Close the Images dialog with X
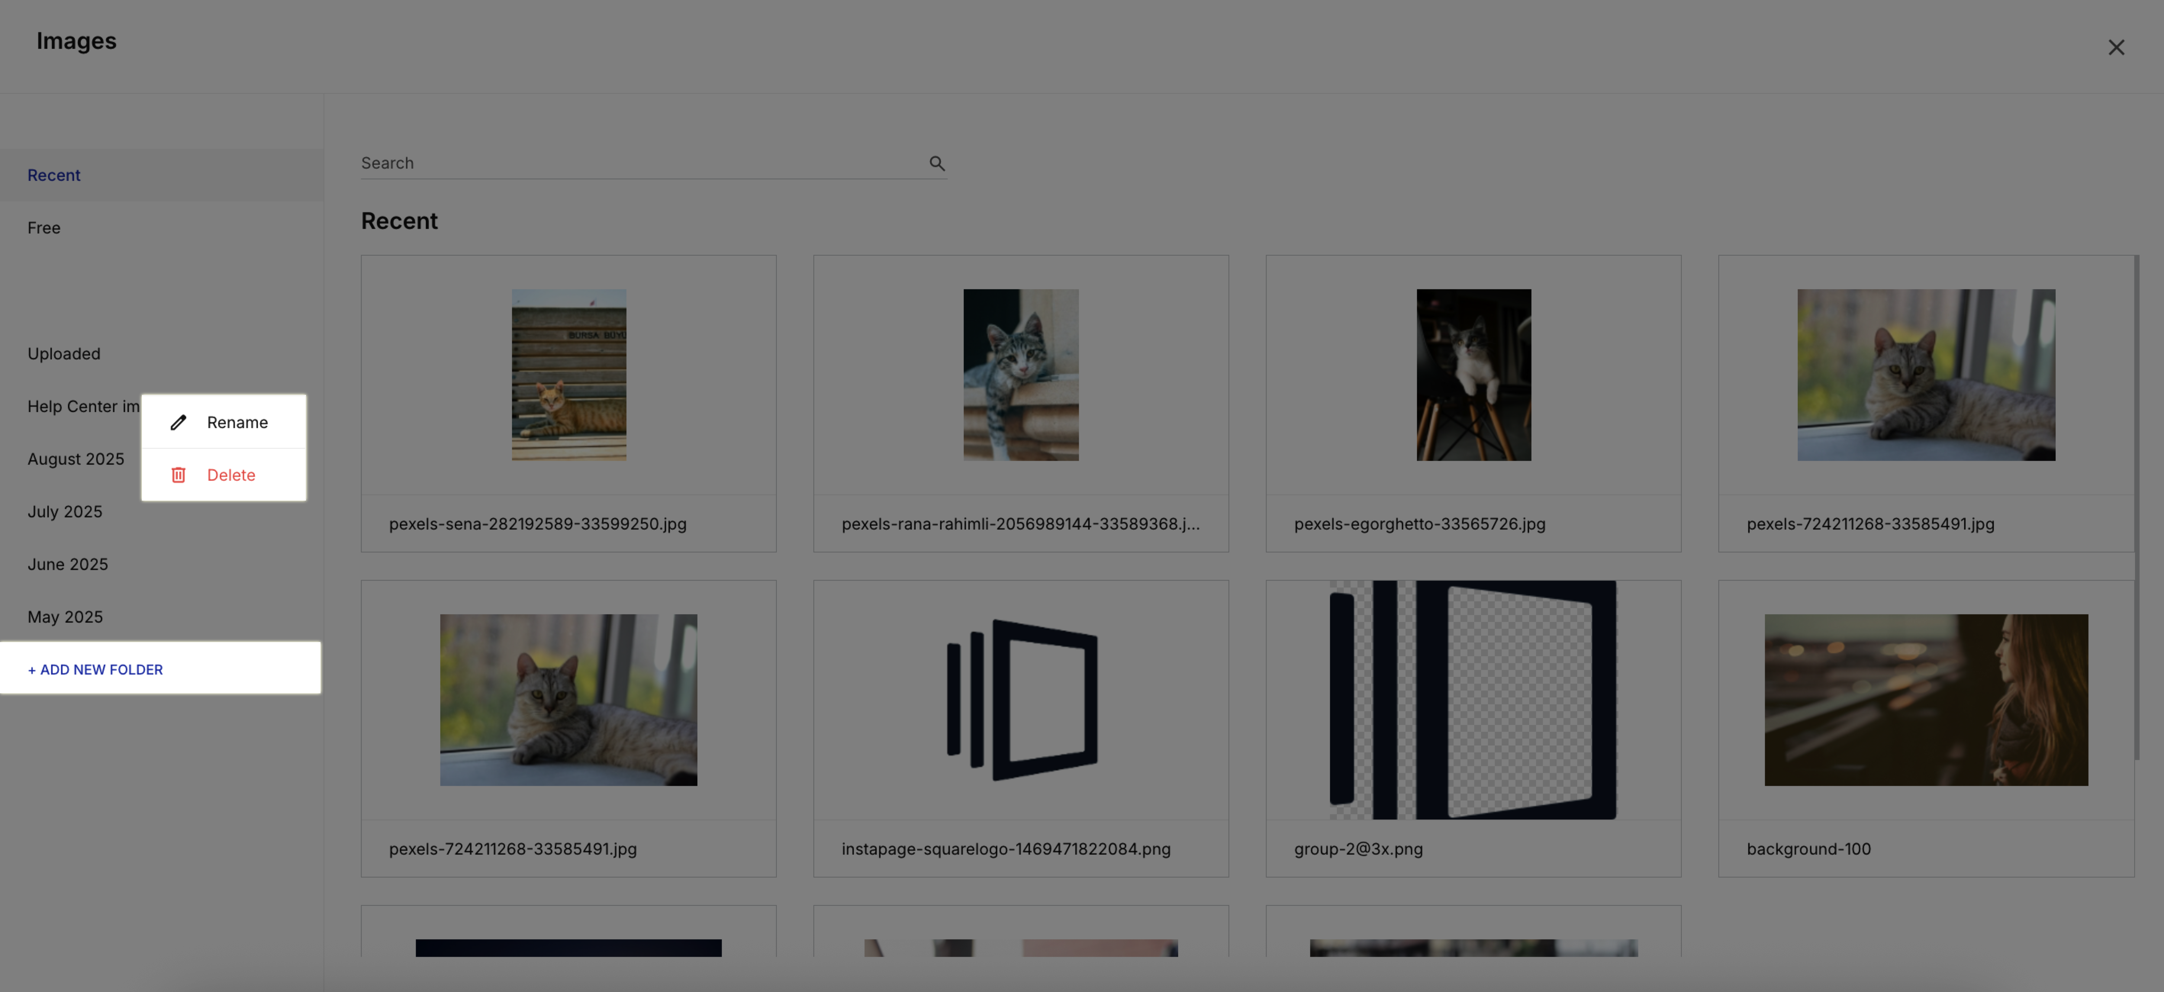The width and height of the screenshot is (2164, 992). pos(2115,48)
